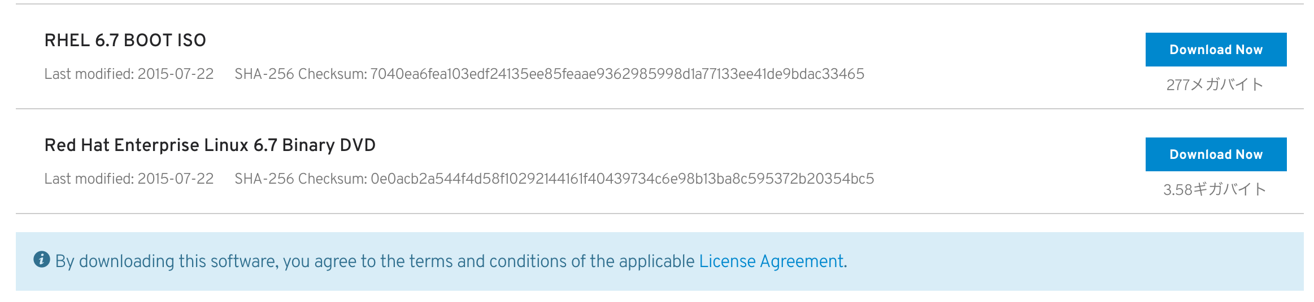Click the Binary DVD 'Last modified:' label
This screenshot has height=302, width=1314.
(x=89, y=179)
